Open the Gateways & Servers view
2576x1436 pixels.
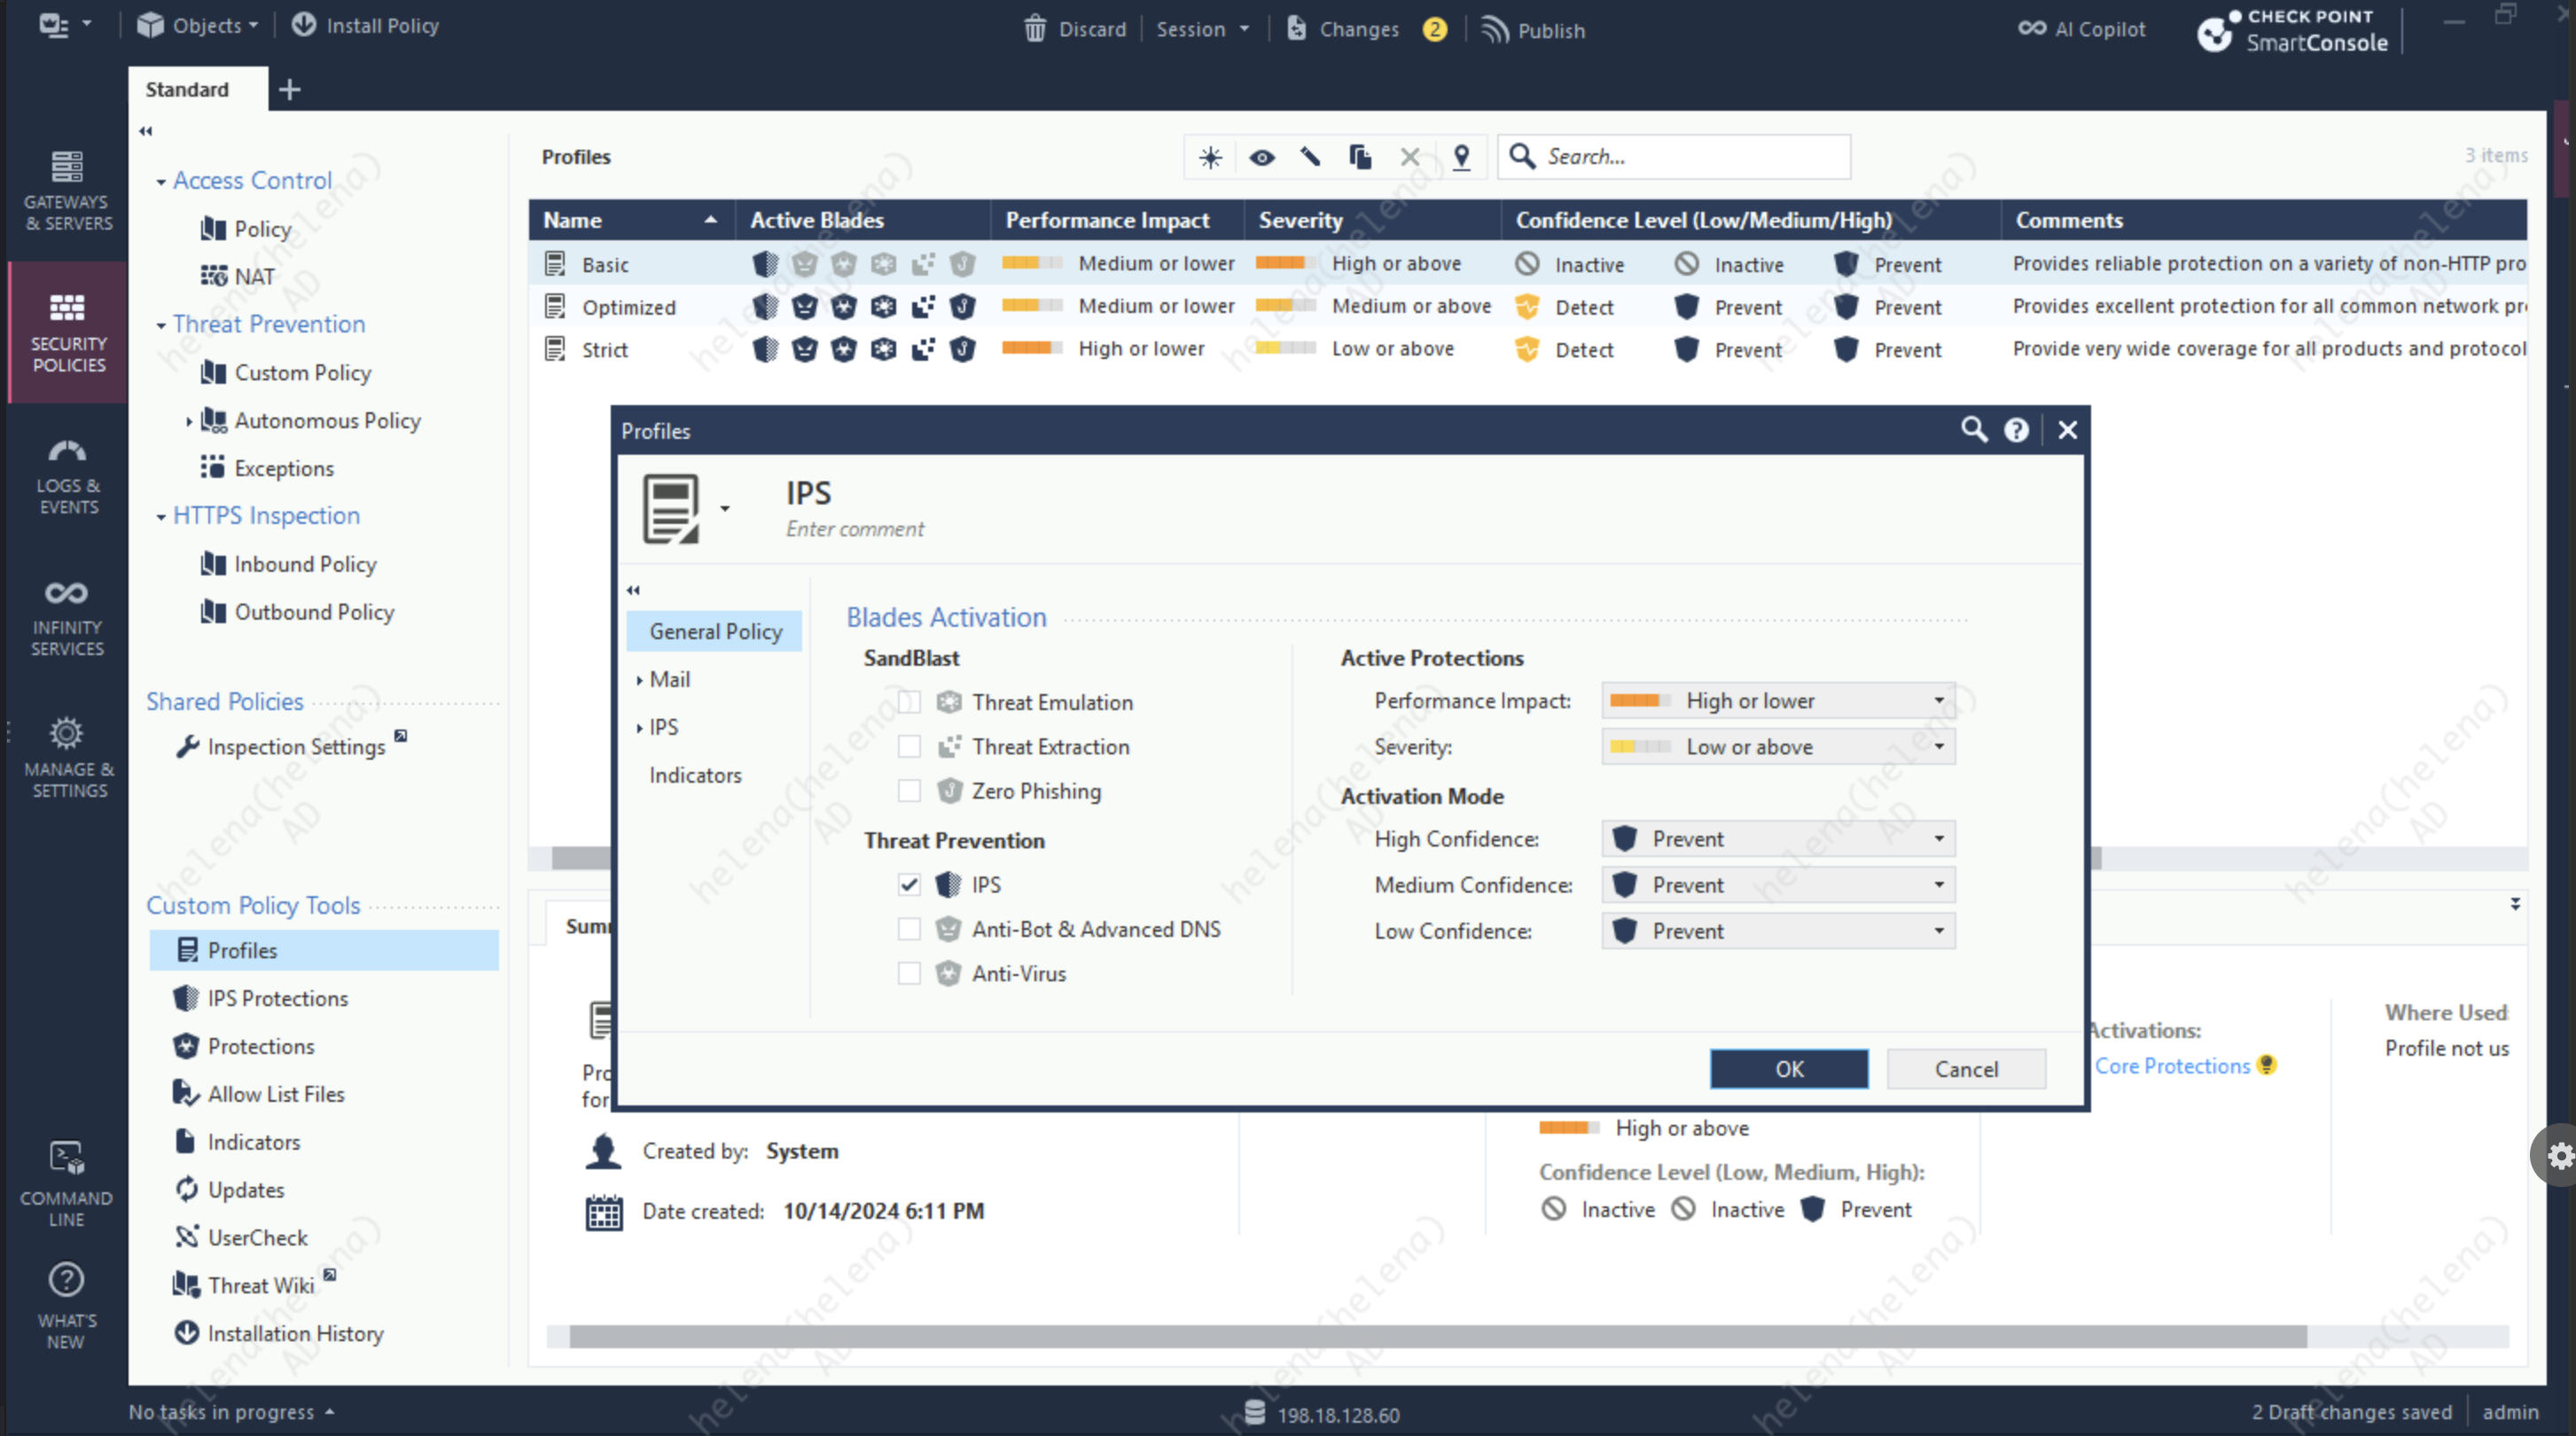[x=67, y=190]
